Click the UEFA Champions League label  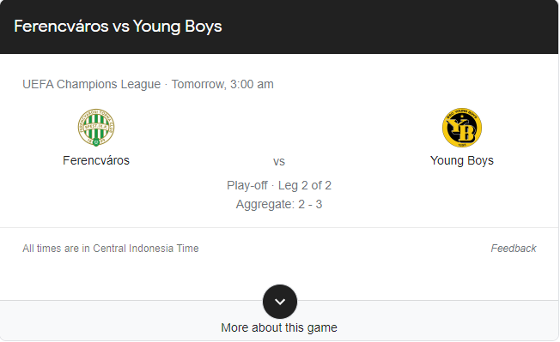[91, 84]
